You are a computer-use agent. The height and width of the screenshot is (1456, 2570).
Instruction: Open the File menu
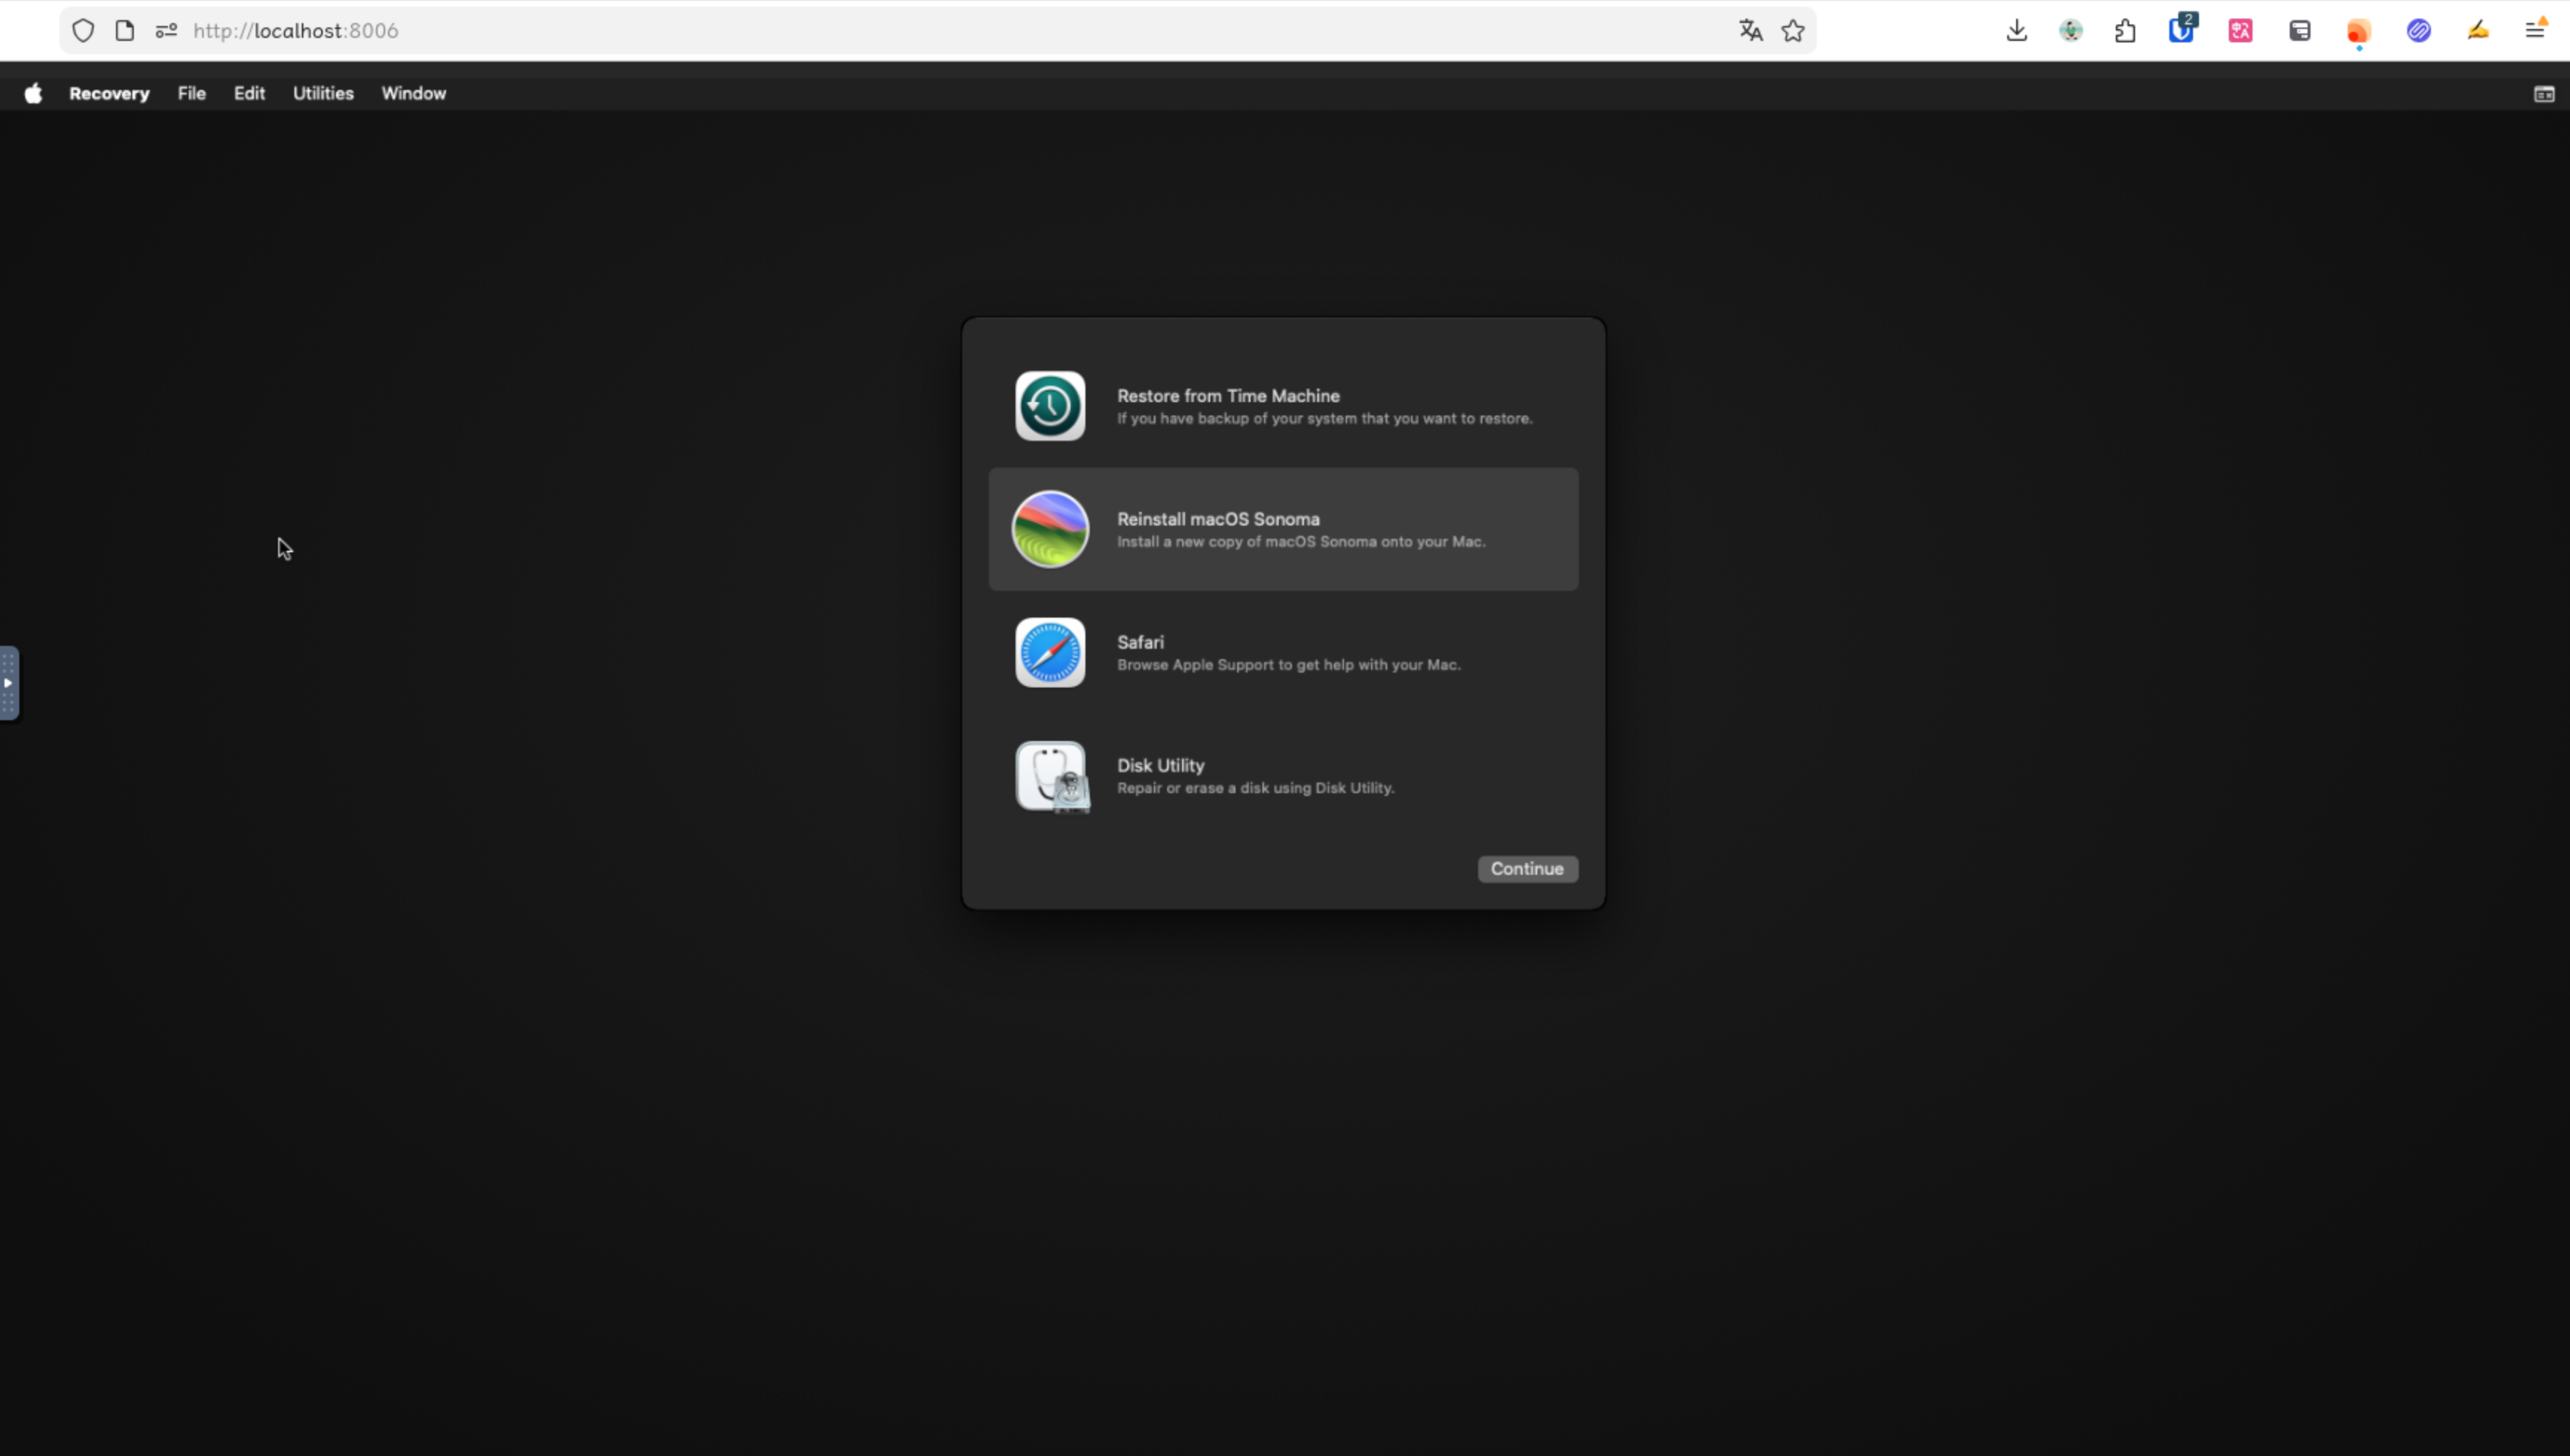click(x=191, y=93)
